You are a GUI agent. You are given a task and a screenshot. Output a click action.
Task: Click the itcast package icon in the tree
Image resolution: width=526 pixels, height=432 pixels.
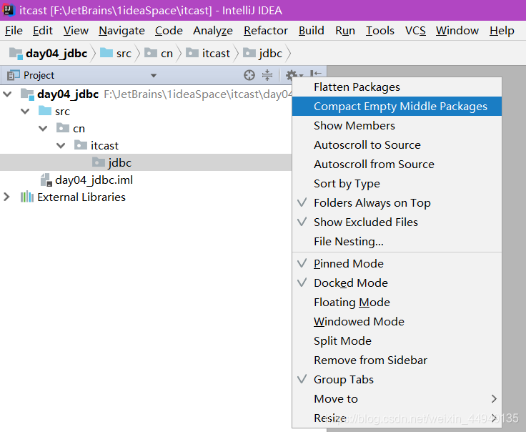point(81,145)
